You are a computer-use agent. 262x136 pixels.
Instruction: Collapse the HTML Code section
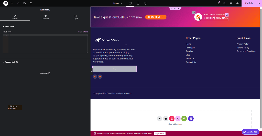click(8, 26)
